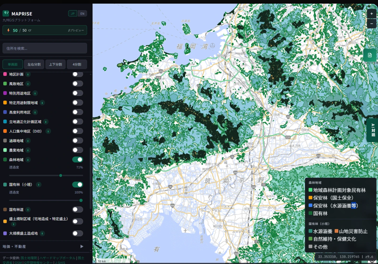The image size is (378, 264).
Task: Open info icon for 風致地区
Action: [x=28, y=84]
